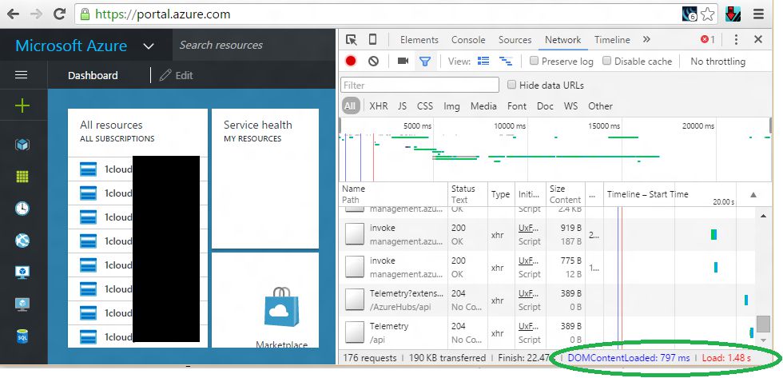
Task: Click the network Filter input box
Action: point(420,85)
